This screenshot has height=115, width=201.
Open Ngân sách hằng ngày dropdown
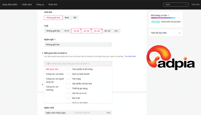[58, 113]
